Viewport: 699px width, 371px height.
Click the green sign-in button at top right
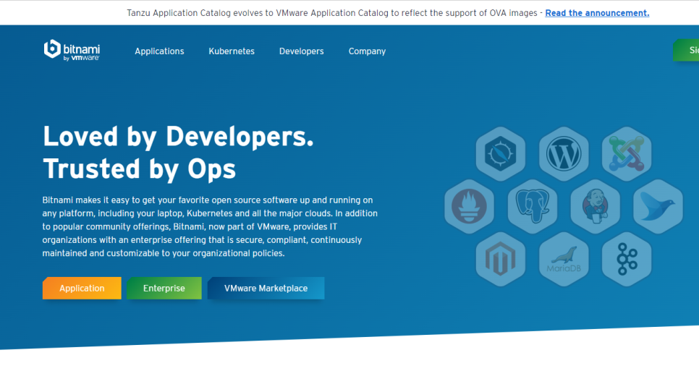(687, 51)
